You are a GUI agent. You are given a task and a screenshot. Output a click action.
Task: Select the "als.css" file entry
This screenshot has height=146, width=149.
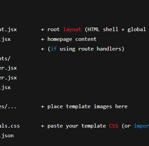[x=10, y=126]
